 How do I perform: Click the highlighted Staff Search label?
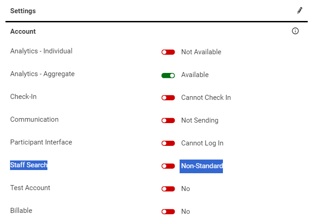pyautogui.click(x=29, y=165)
